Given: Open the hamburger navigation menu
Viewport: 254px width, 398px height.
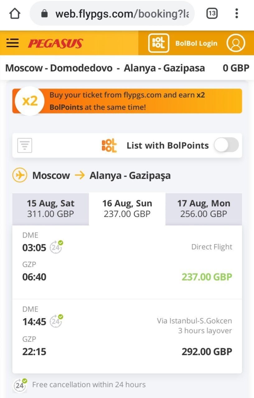Looking at the screenshot, I should click(12, 43).
